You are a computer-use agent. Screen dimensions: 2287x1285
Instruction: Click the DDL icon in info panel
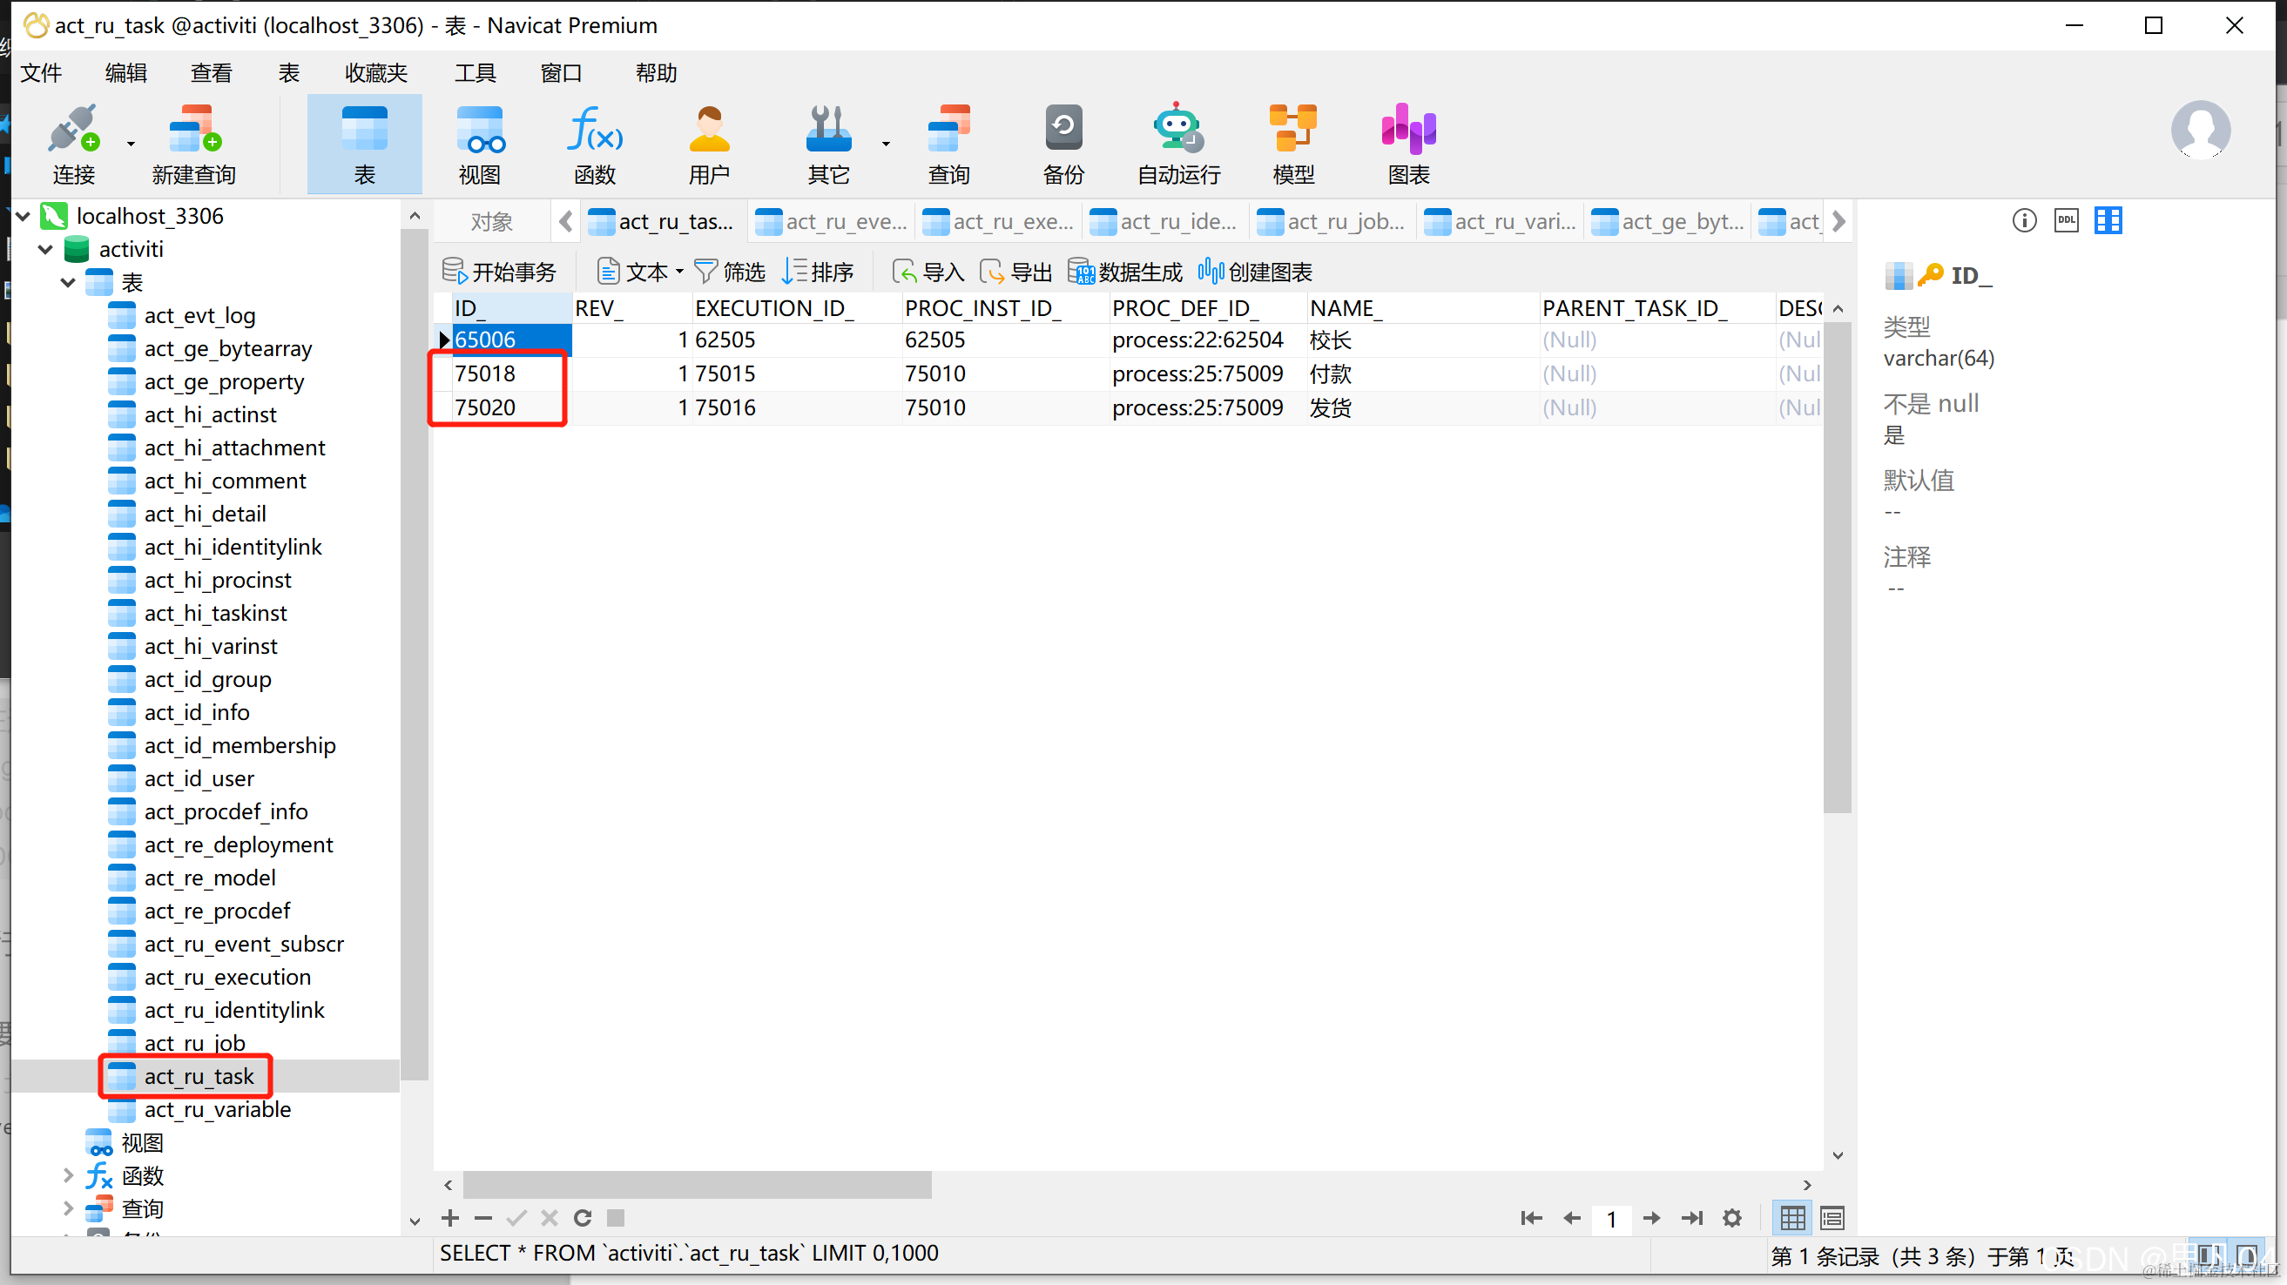pos(2066,220)
